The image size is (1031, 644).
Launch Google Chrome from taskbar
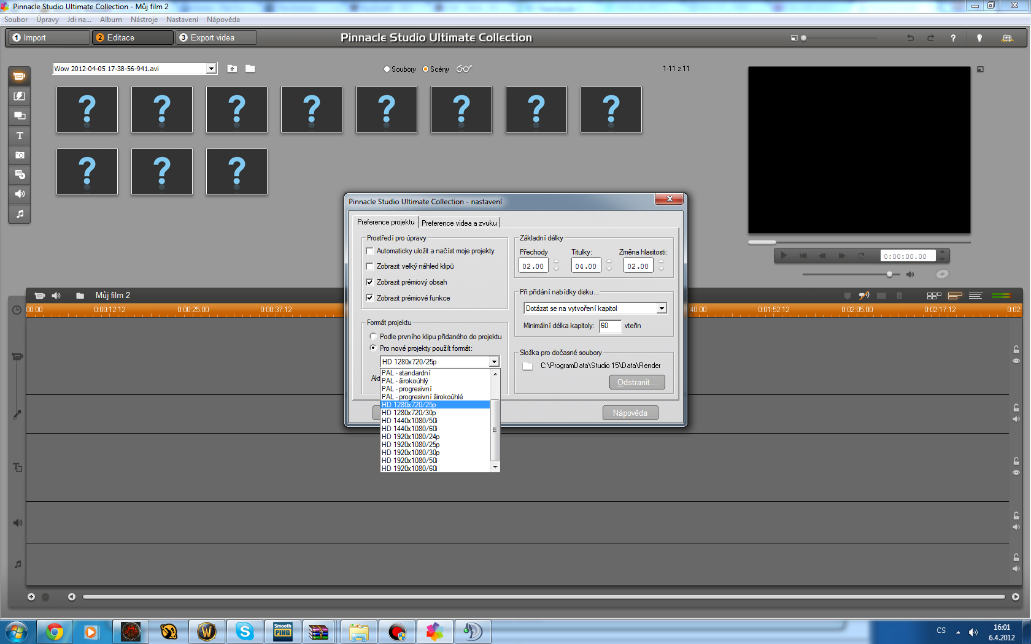pos(55,631)
